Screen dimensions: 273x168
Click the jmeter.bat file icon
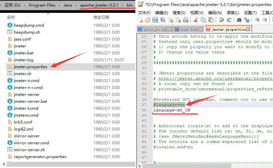[10, 53]
